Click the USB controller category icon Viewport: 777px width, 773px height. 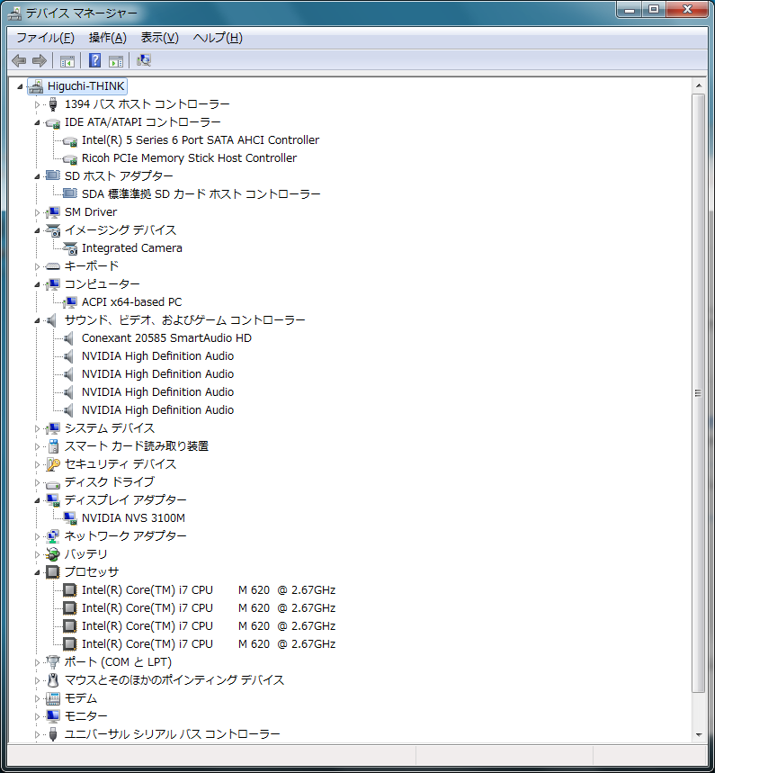tap(53, 734)
